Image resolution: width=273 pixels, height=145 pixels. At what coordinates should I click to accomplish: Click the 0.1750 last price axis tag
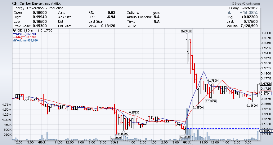266,84
